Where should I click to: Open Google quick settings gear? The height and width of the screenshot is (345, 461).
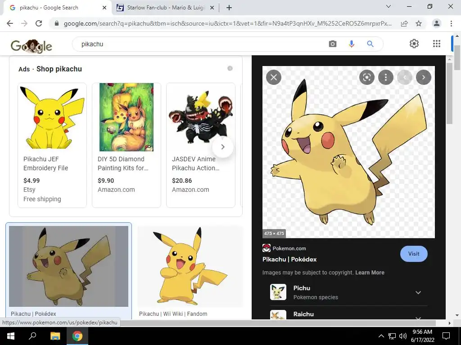click(414, 44)
